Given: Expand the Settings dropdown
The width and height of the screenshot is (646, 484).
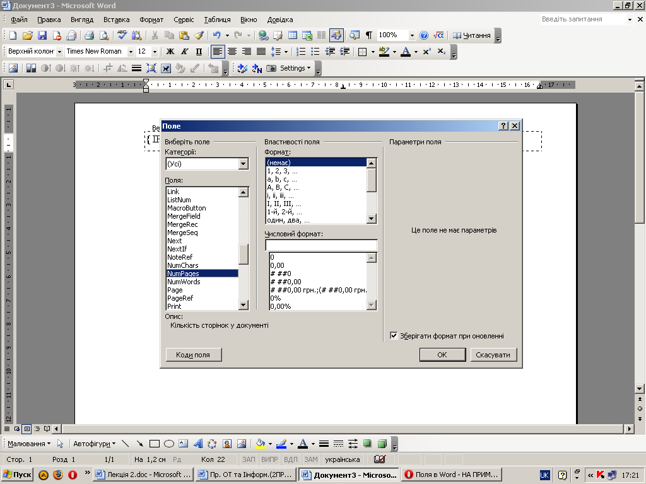Looking at the screenshot, I should pos(295,68).
